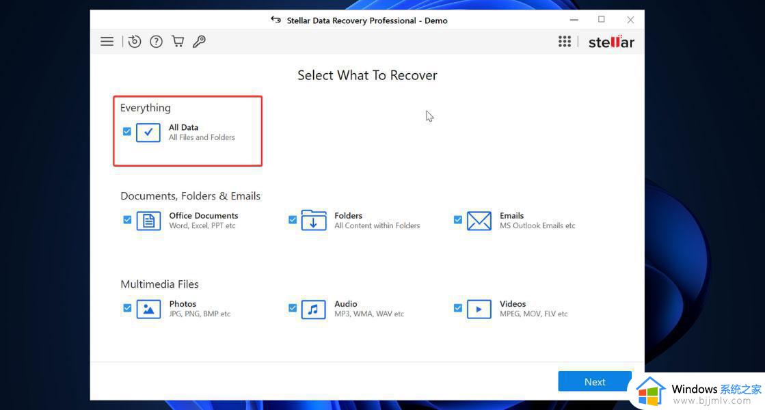
Task: Uncheck the Photos checkbox
Action: point(127,308)
